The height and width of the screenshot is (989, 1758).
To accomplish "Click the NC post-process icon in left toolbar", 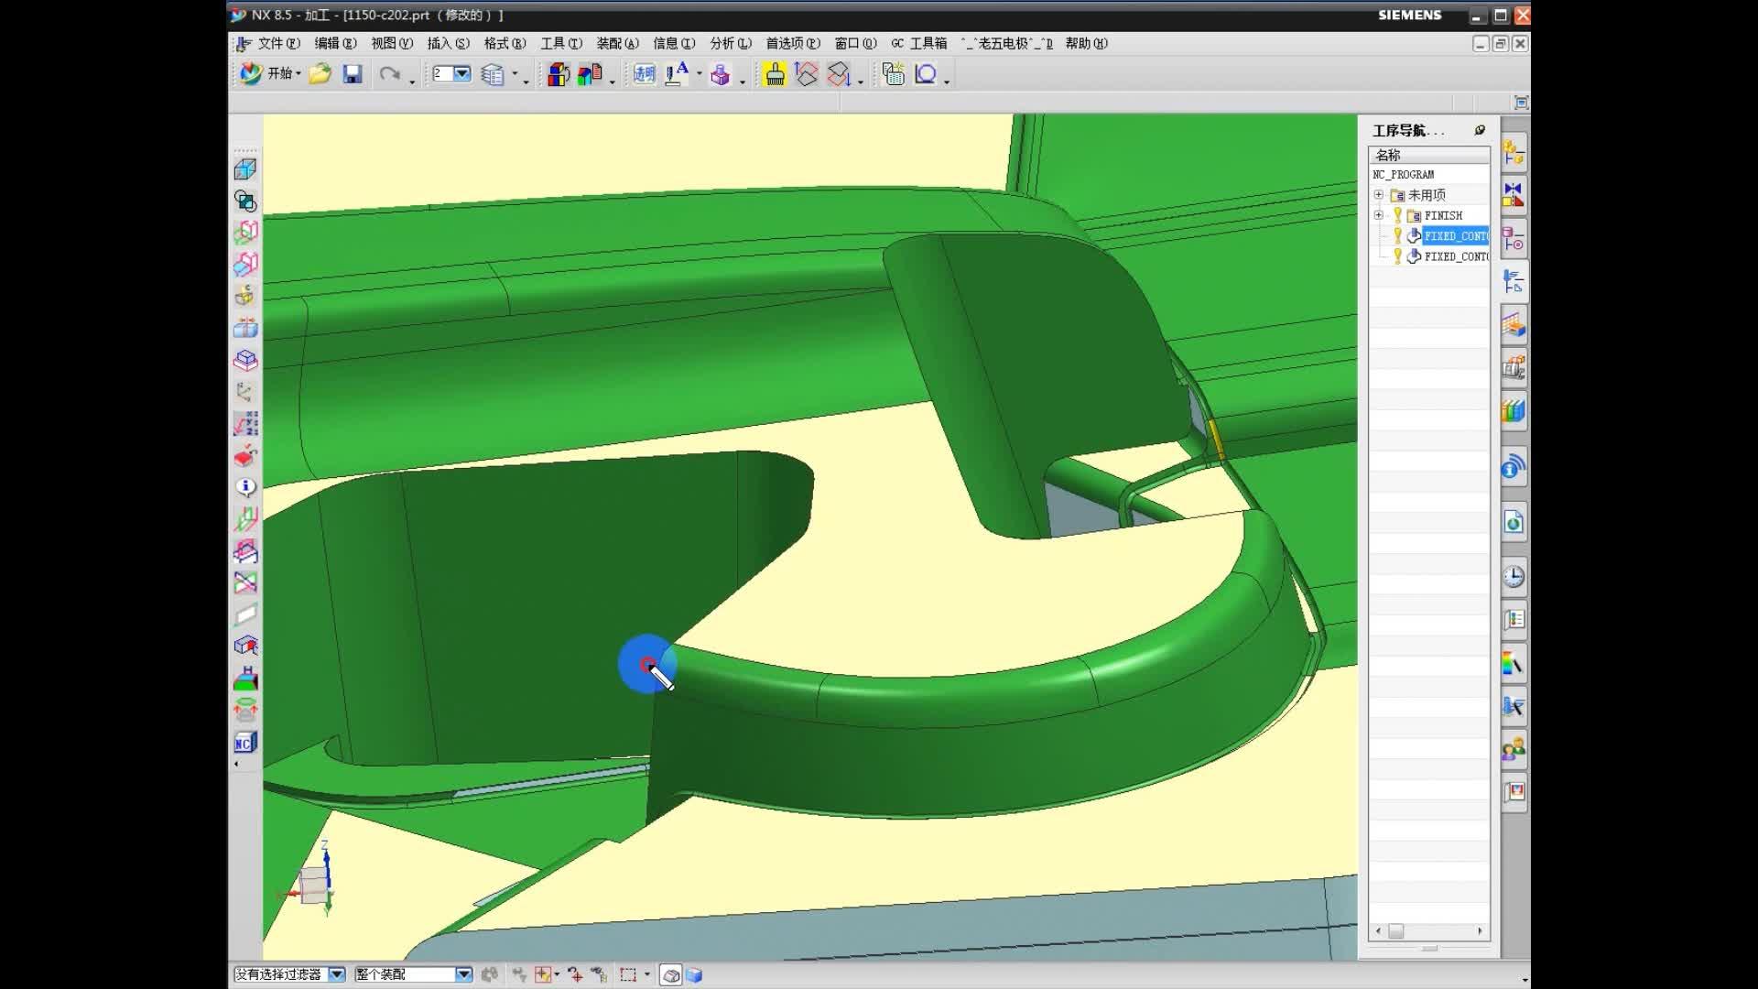I will coord(244,743).
